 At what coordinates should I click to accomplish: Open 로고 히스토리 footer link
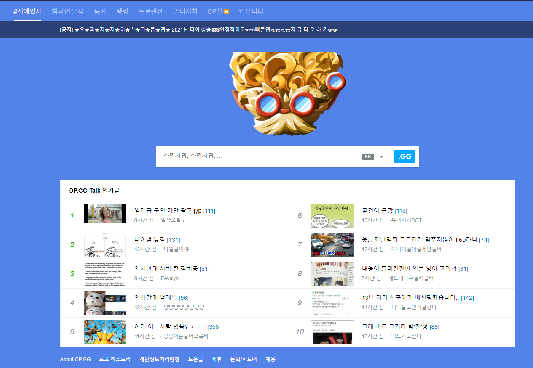coord(115,359)
